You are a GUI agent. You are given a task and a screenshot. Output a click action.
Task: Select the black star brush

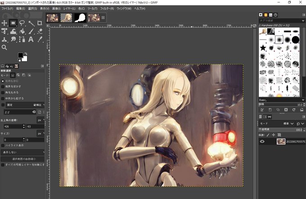pyautogui.click(x=263, y=48)
